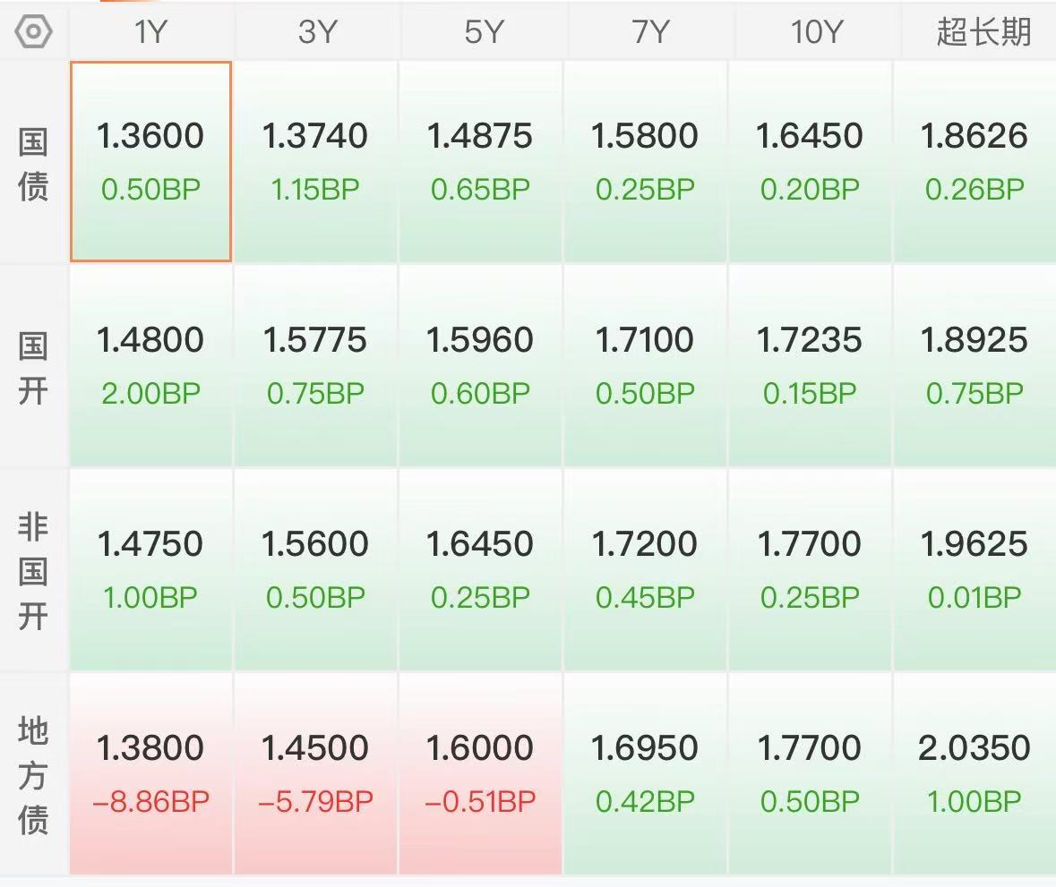Select the 1Y column header
1056x887 pixels.
pos(150,31)
